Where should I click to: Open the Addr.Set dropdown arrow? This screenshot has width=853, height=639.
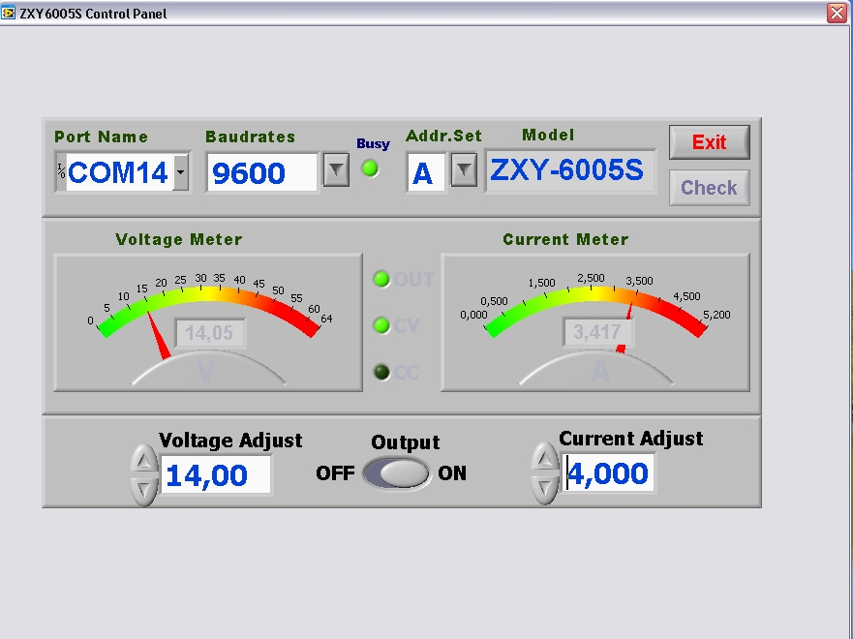[x=464, y=171]
